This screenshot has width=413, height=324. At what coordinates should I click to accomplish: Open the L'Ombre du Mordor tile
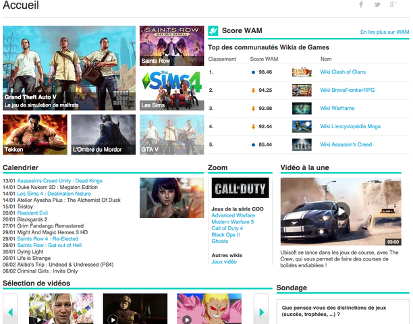click(103, 134)
